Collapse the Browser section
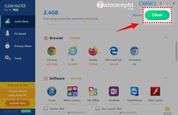The height and width of the screenshot is (115, 178). coord(166,38)
